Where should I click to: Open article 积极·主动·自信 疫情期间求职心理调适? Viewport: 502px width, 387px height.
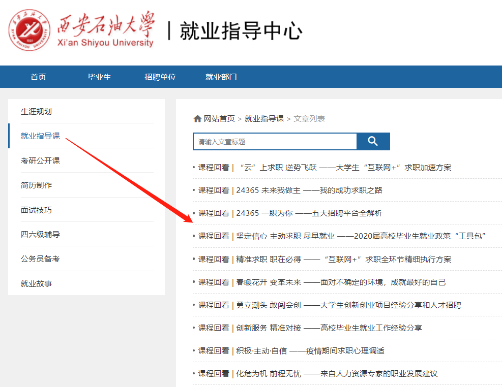coord(291,350)
